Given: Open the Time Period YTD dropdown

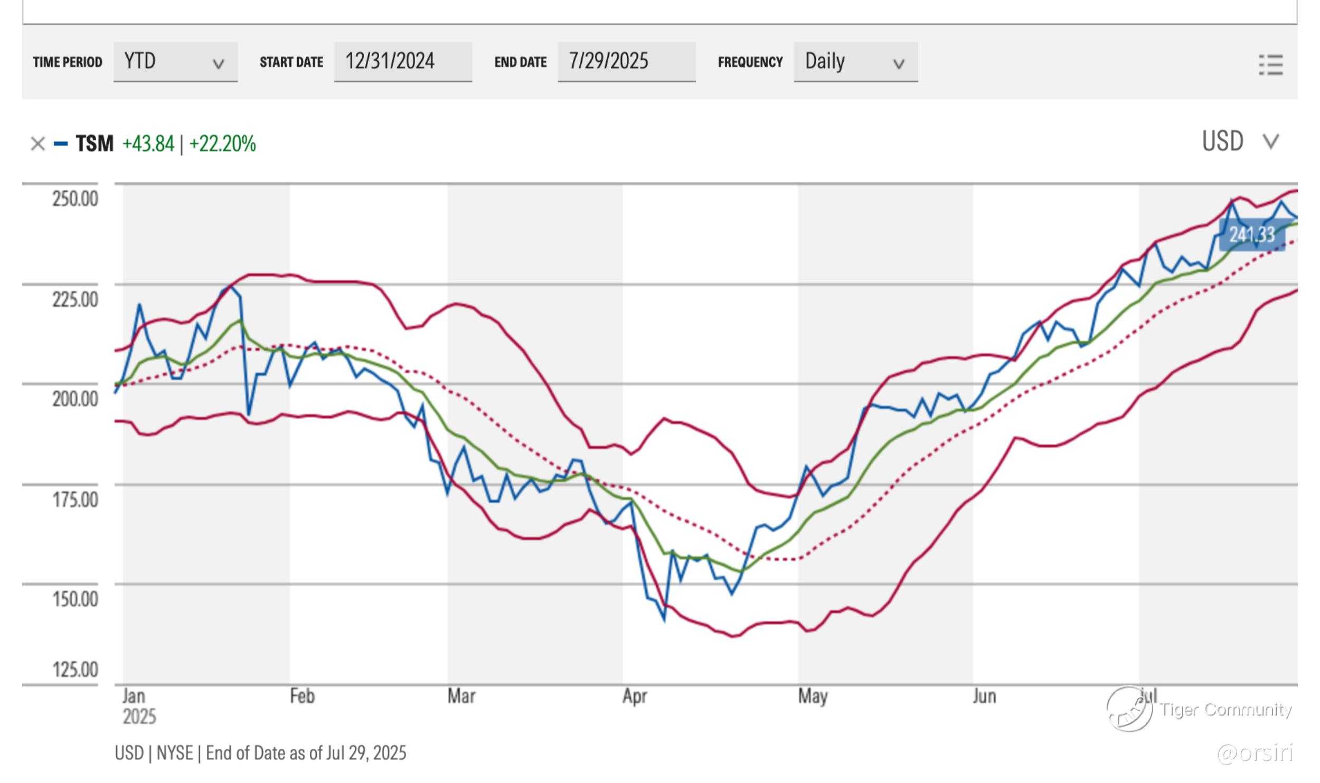Looking at the screenshot, I should 175,62.
